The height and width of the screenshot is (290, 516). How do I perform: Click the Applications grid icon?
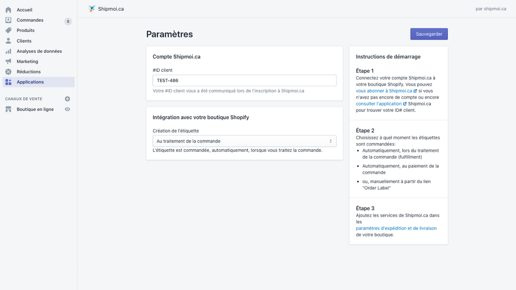tap(8, 82)
